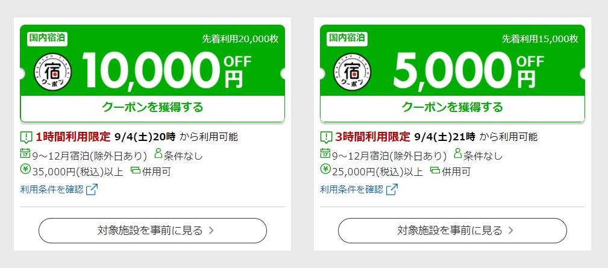Click the 10,000円 coupon stamp logo
The image size is (608, 268).
[x=53, y=72]
